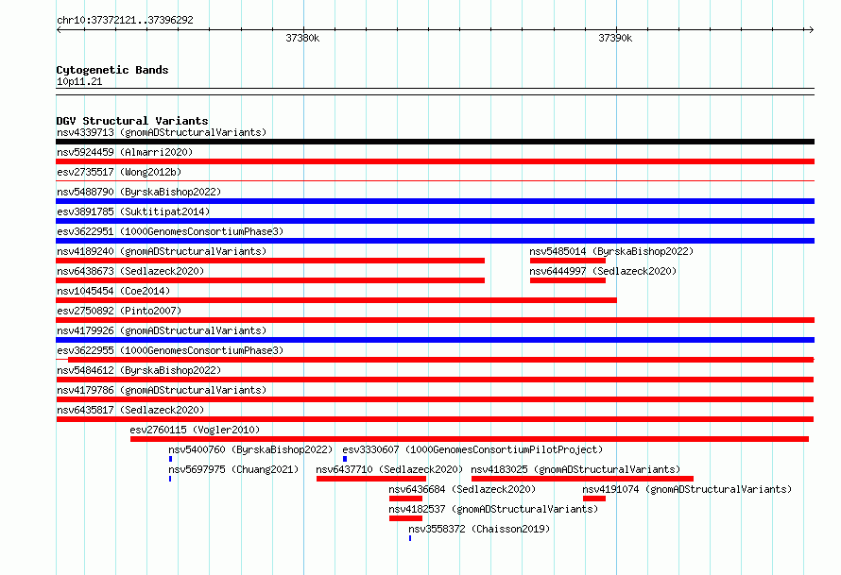
Task: Select the red nsv6437710 variant bar
Action: pos(371,479)
